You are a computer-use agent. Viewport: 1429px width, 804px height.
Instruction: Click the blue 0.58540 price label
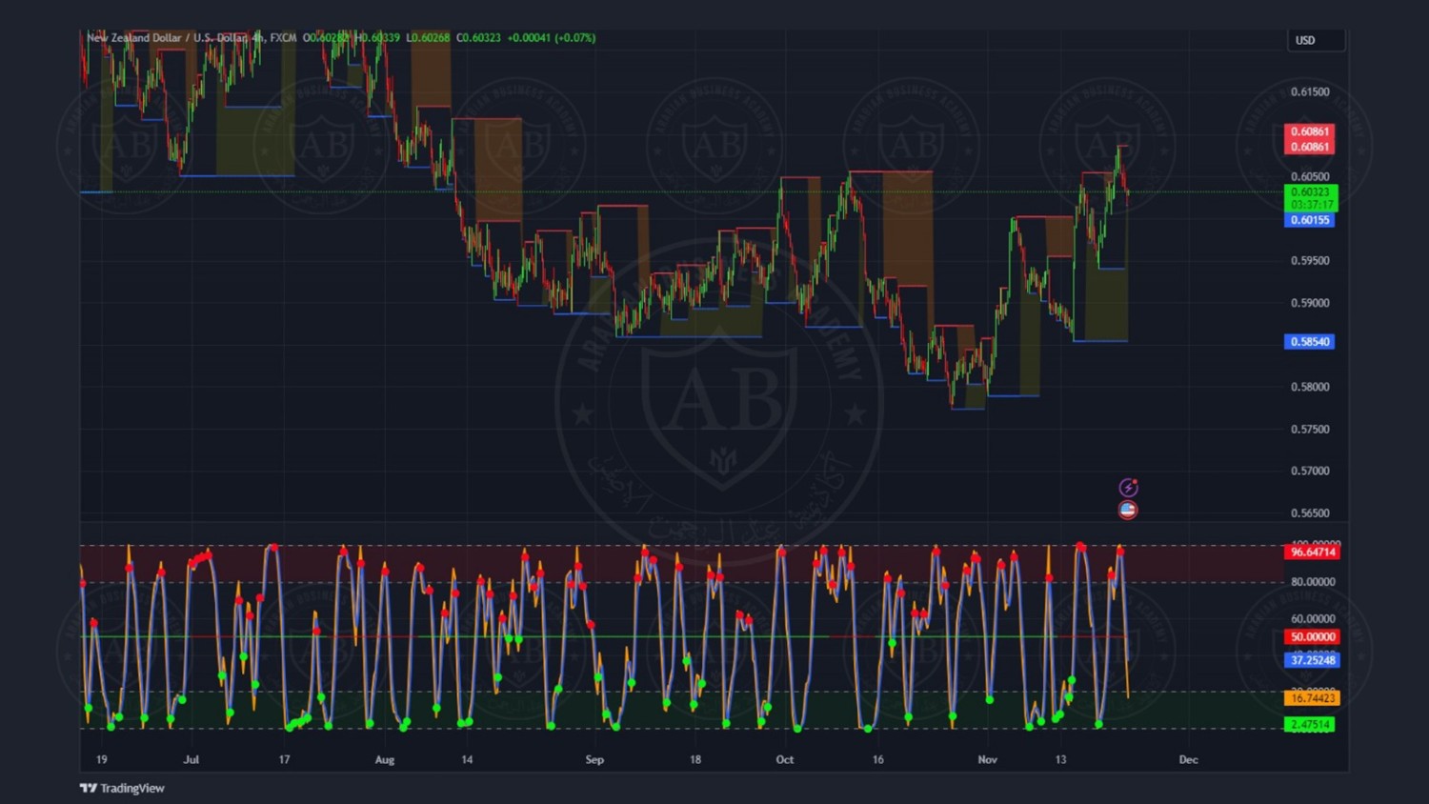click(x=1309, y=342)
